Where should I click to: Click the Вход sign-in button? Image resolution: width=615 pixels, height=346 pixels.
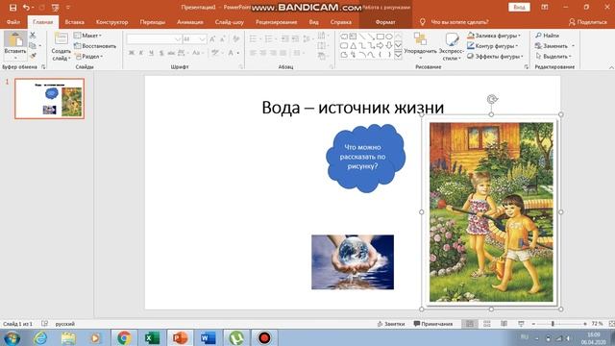[x=519, y=7]
